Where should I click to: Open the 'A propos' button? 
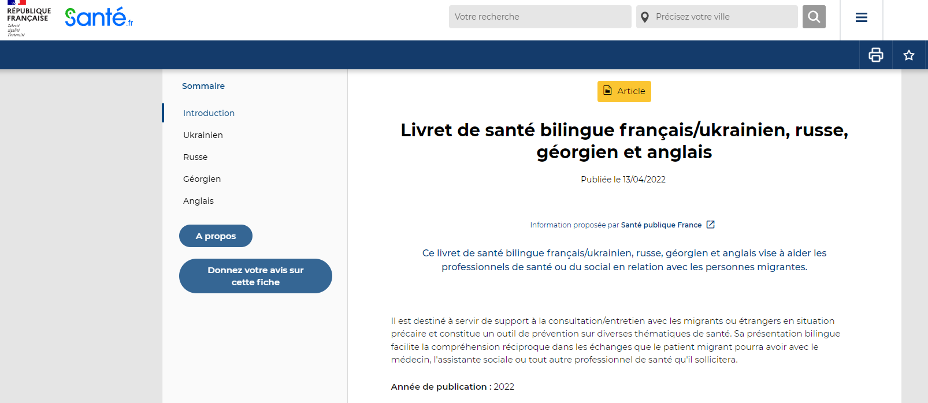pyautogui.click(x=216, y=236)
